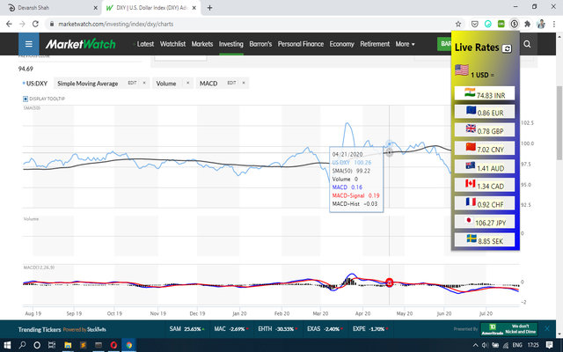The image size is (563, 352).
Task: Open the MarketWatch hamburger menu
Action: pyautogui.click(x=29, y=43)
